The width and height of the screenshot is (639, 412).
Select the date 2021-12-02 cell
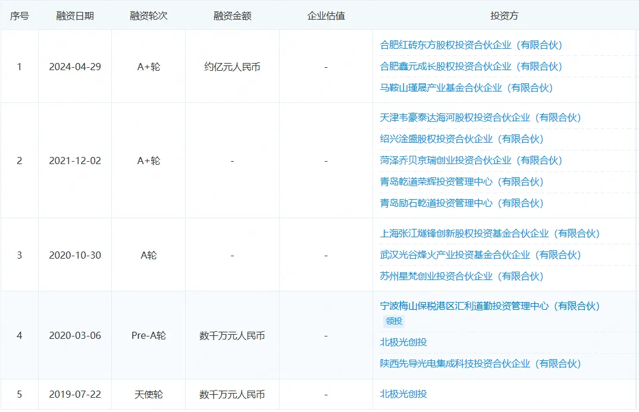[75, 161]
